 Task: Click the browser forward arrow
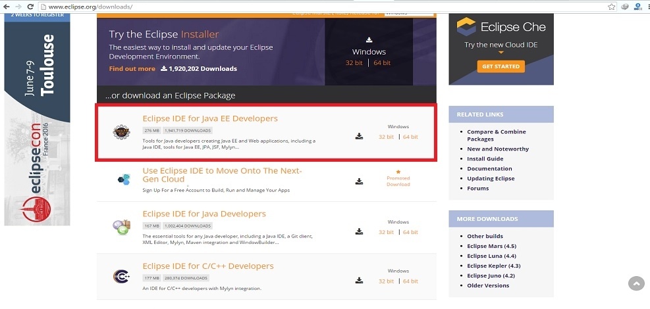coord(18,7)
